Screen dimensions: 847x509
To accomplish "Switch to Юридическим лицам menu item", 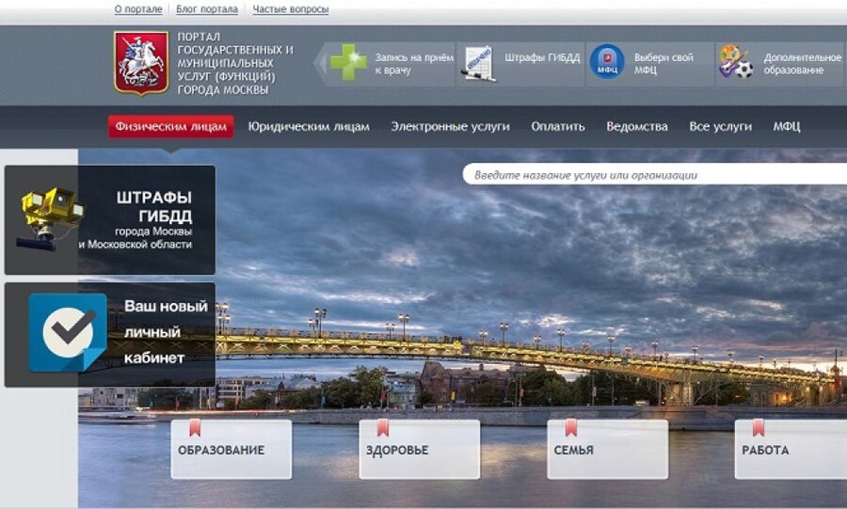I will point(309,126).
